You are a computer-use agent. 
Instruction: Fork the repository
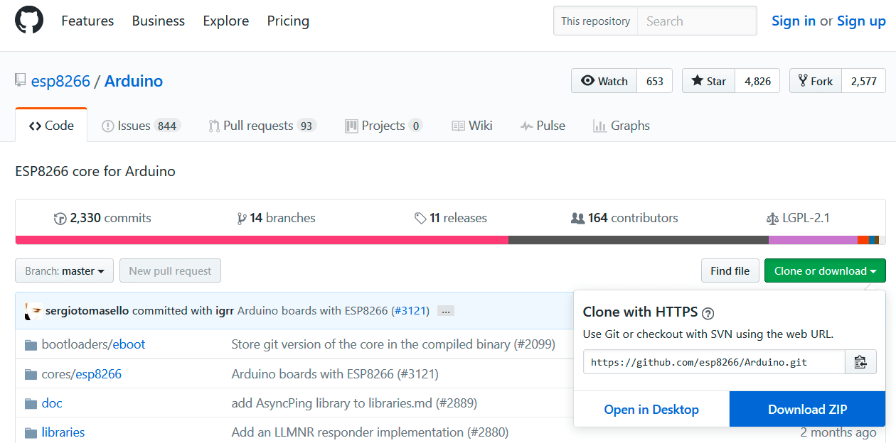point(816,81)
